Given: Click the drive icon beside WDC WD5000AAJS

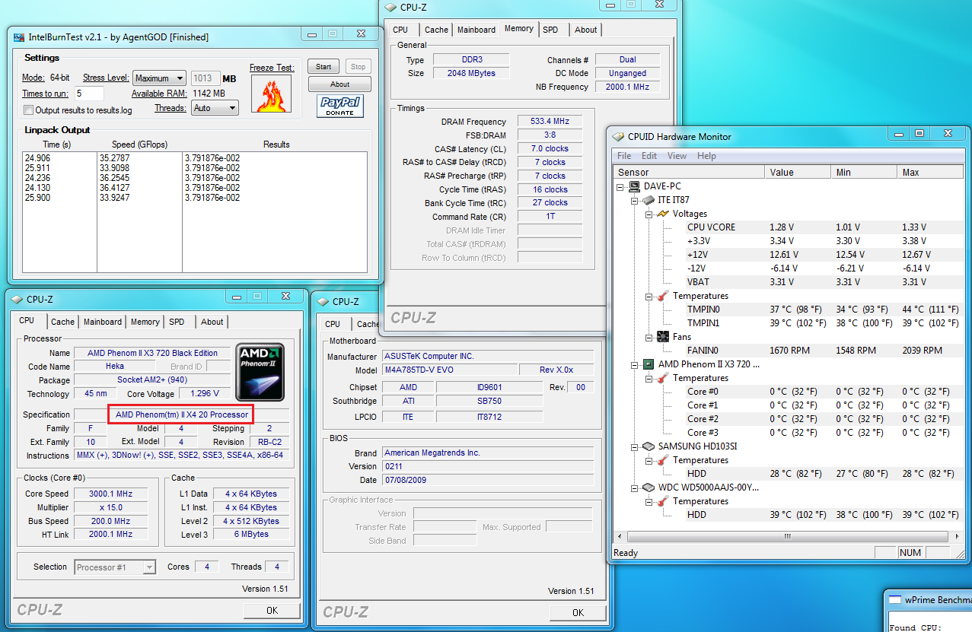Looking at the screenshot, I should click(x=649, y=487).
